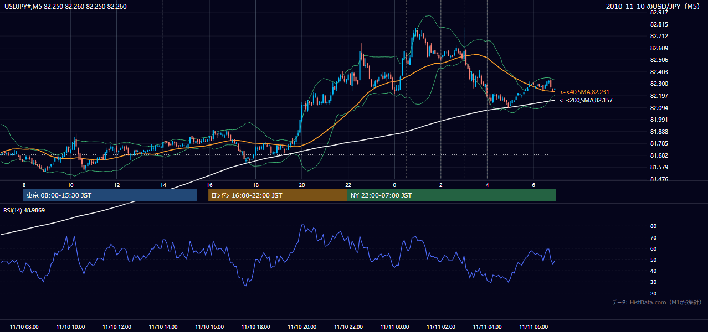
Task: Click RSI scale value 60
Action: pyautogui.click(x=653, y=248)
